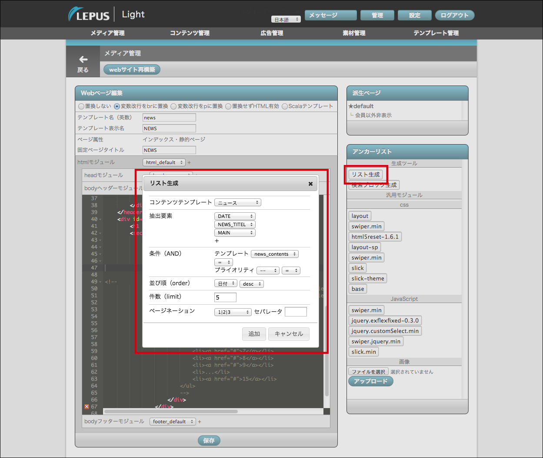This screenshot has height=458, width=543.
Task: Insert the slick css module
Action: click(358, 268)
